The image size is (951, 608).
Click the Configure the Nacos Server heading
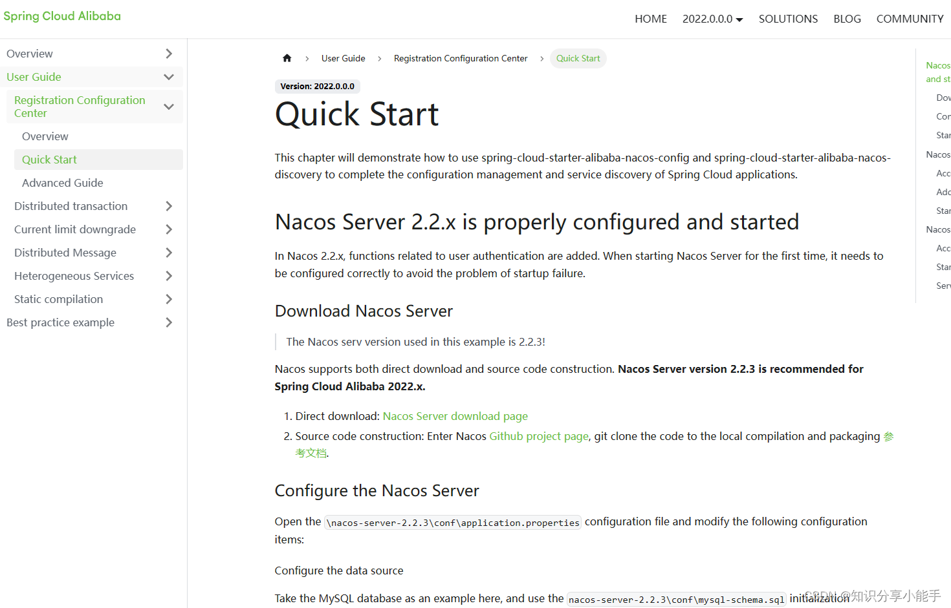pyautogui.click(x=377, y=490)
